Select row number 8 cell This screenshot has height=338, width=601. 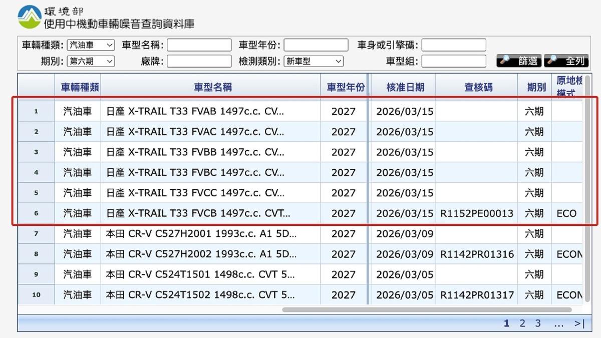point(36,254)
